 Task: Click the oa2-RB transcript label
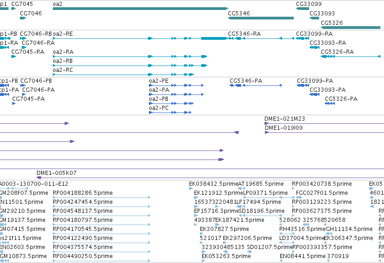click(63, 61)
